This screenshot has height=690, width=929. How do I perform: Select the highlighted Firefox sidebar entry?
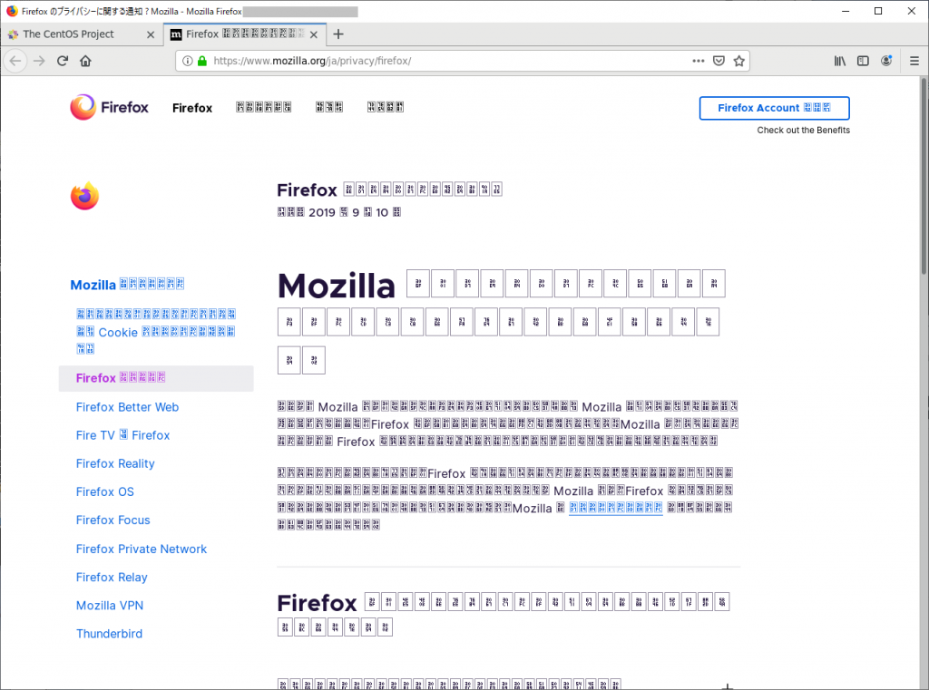(x=156, y=378)
